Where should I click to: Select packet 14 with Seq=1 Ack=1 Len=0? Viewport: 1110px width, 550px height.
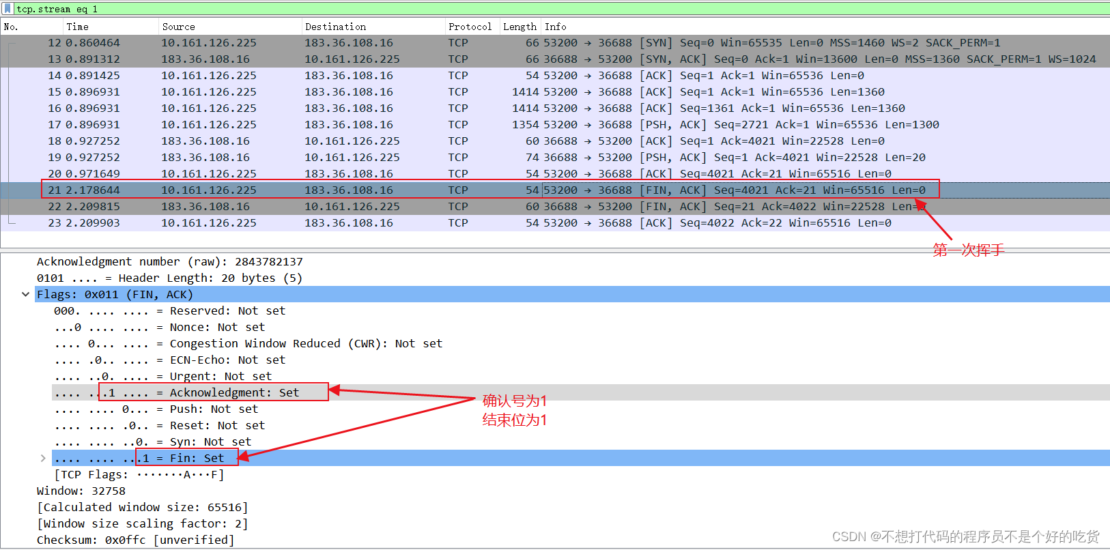click(x=555, y=76)
